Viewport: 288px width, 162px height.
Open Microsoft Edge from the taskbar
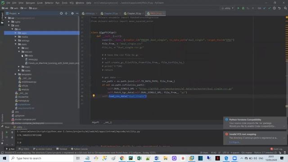pos(226,158)
